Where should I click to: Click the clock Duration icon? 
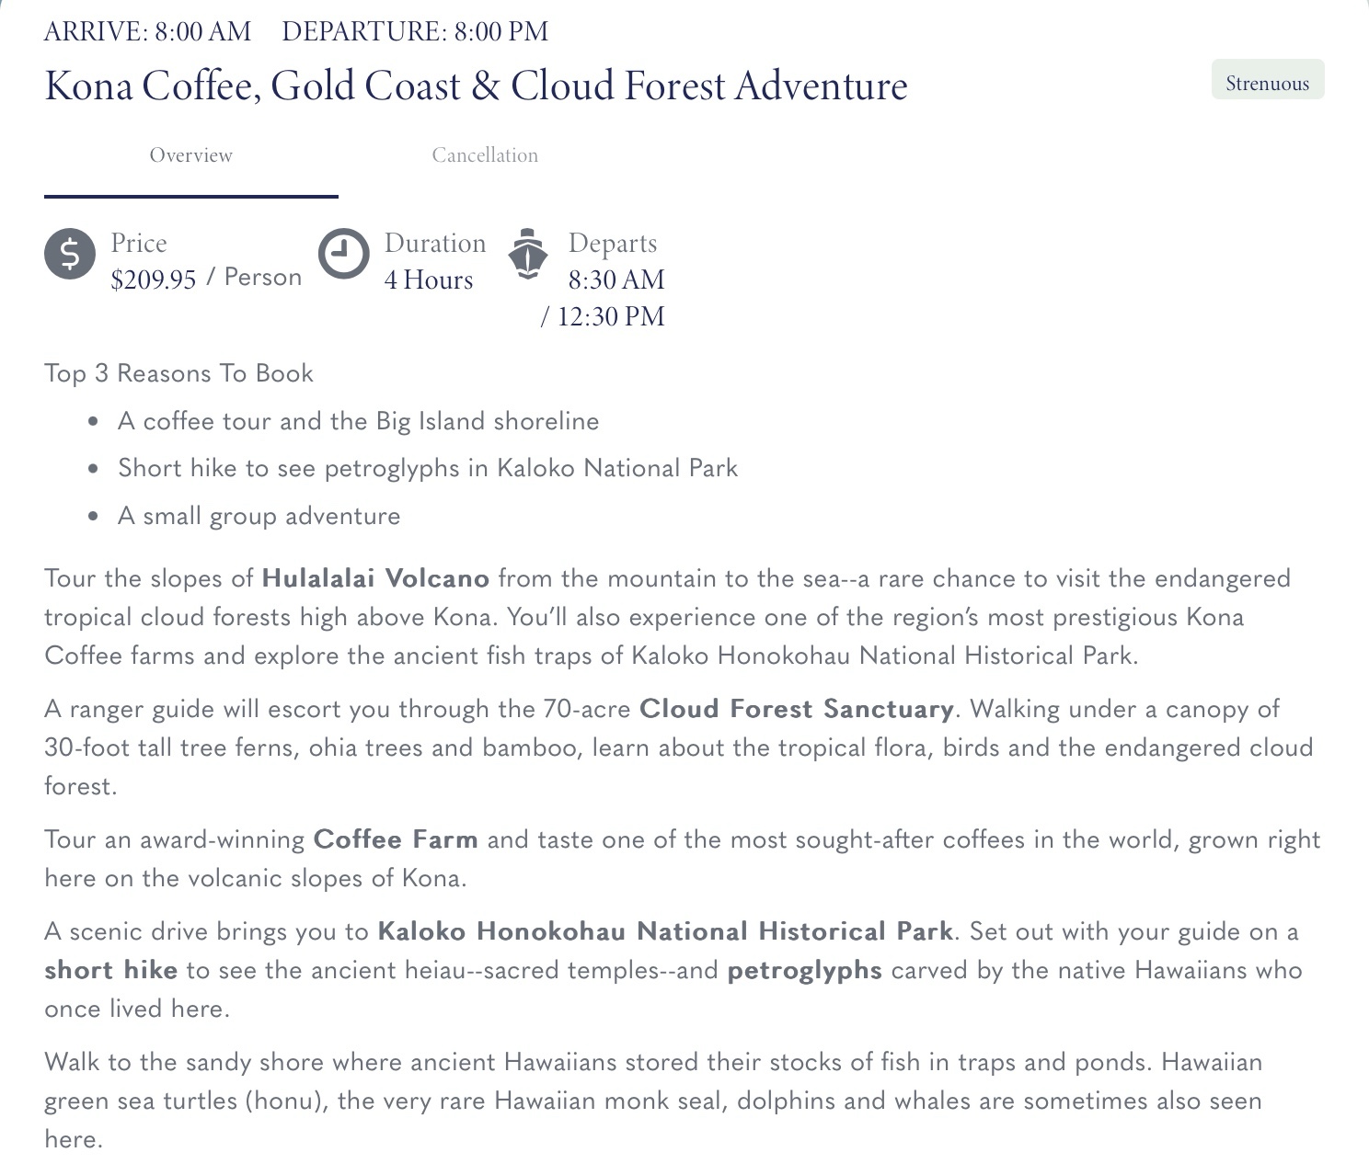point(343,254)
